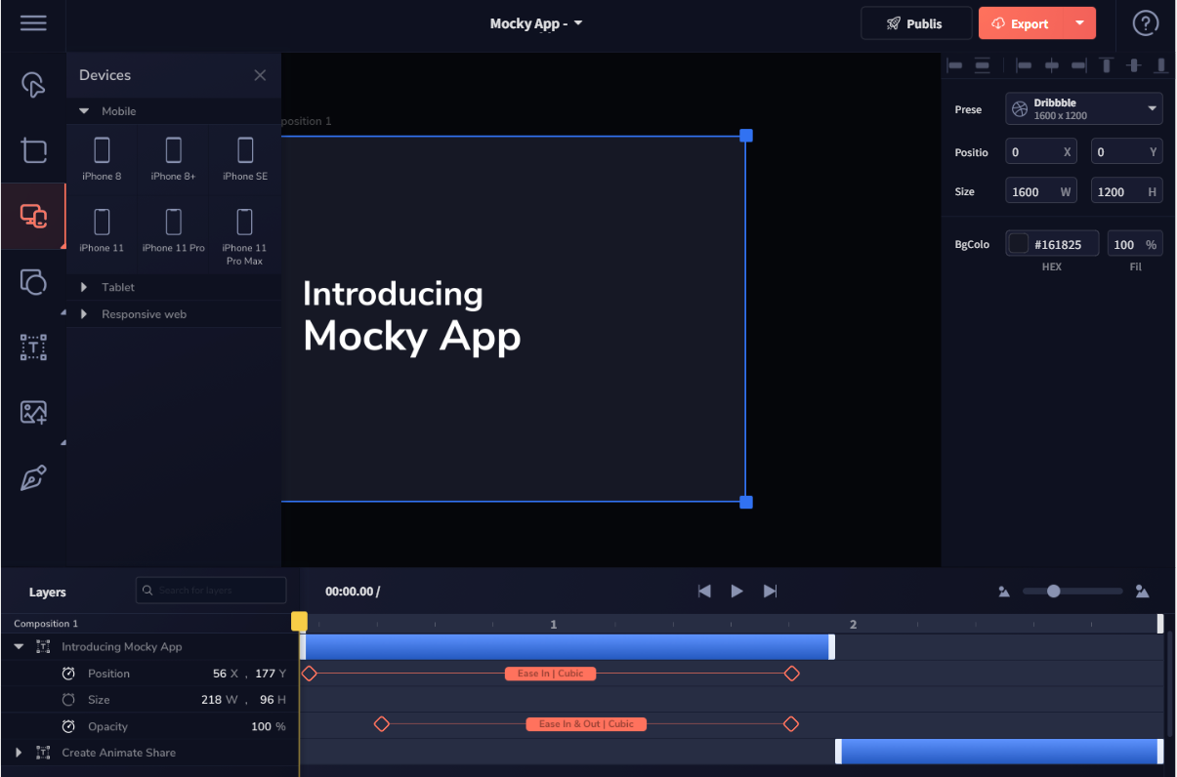Expand the Create Animate Share layer
The width and height of the screenshot is (1177, 777).
[19, 753]
